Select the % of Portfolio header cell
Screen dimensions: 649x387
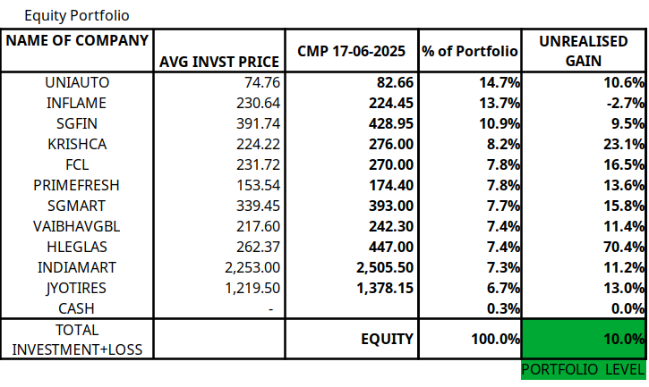471,51
